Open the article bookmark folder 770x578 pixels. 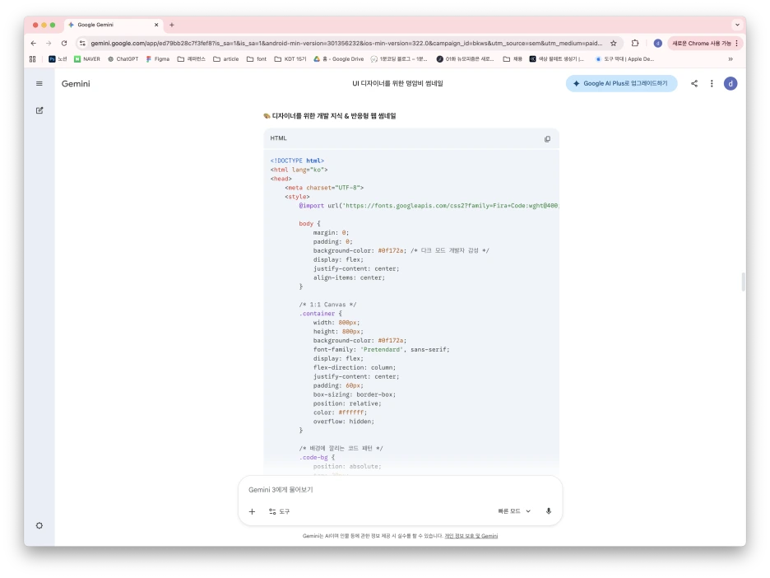point(226,59)
